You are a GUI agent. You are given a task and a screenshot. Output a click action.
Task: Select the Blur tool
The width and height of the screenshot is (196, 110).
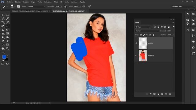3,37
